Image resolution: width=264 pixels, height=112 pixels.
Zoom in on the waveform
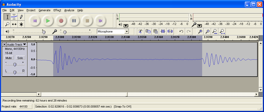[200, 31]
